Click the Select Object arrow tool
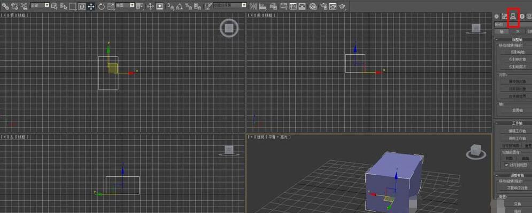532x213 pixels. pos(54,6)
